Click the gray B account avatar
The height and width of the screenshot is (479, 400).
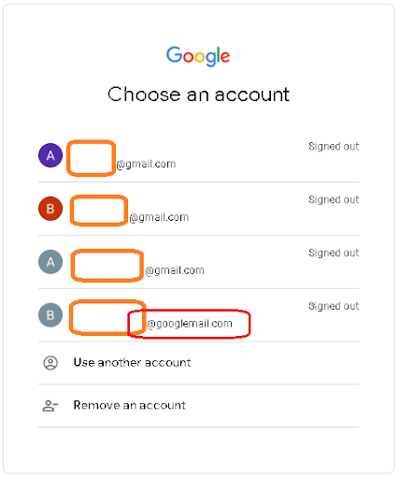[x=50, y=315]
